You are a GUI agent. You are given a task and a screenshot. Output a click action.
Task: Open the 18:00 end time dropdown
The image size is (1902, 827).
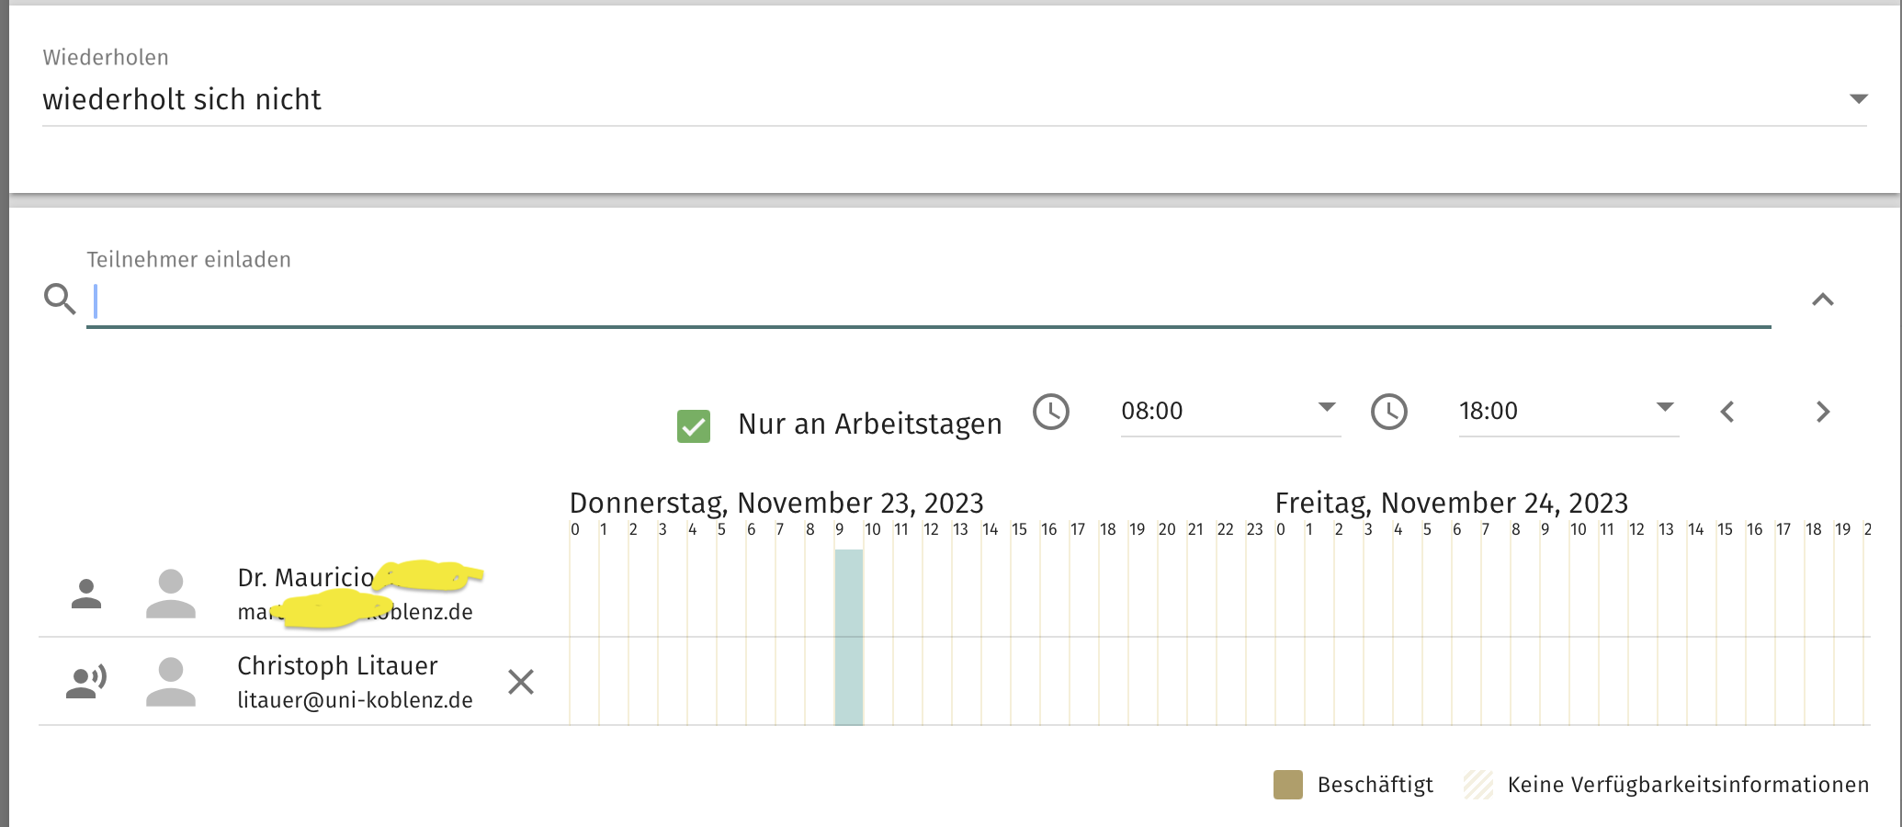click(x=1664, y=407)
